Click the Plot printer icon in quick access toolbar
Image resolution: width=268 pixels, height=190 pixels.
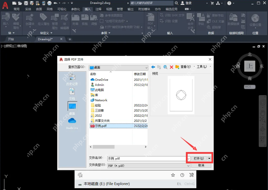click(x=49, y=3)
